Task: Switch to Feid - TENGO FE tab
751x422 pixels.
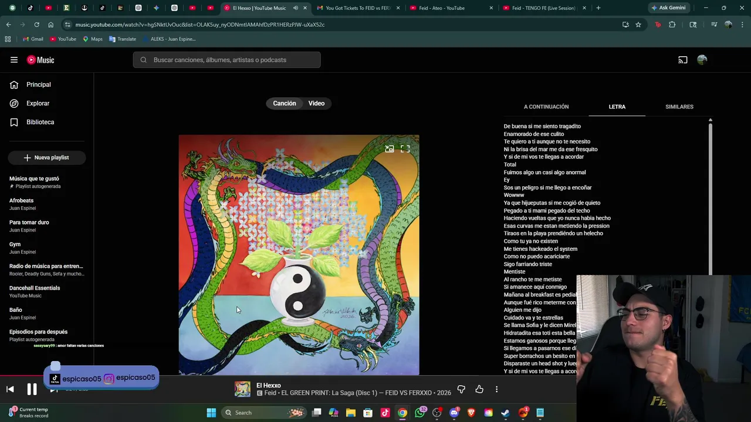Action: click(543, 8)
